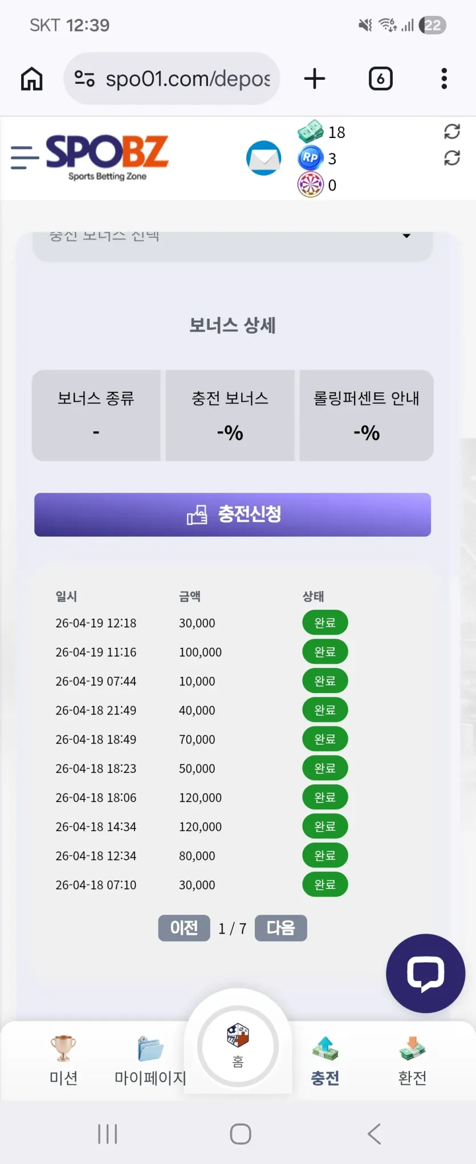Tap the roulette wheel chip icon

coord(311,184)
